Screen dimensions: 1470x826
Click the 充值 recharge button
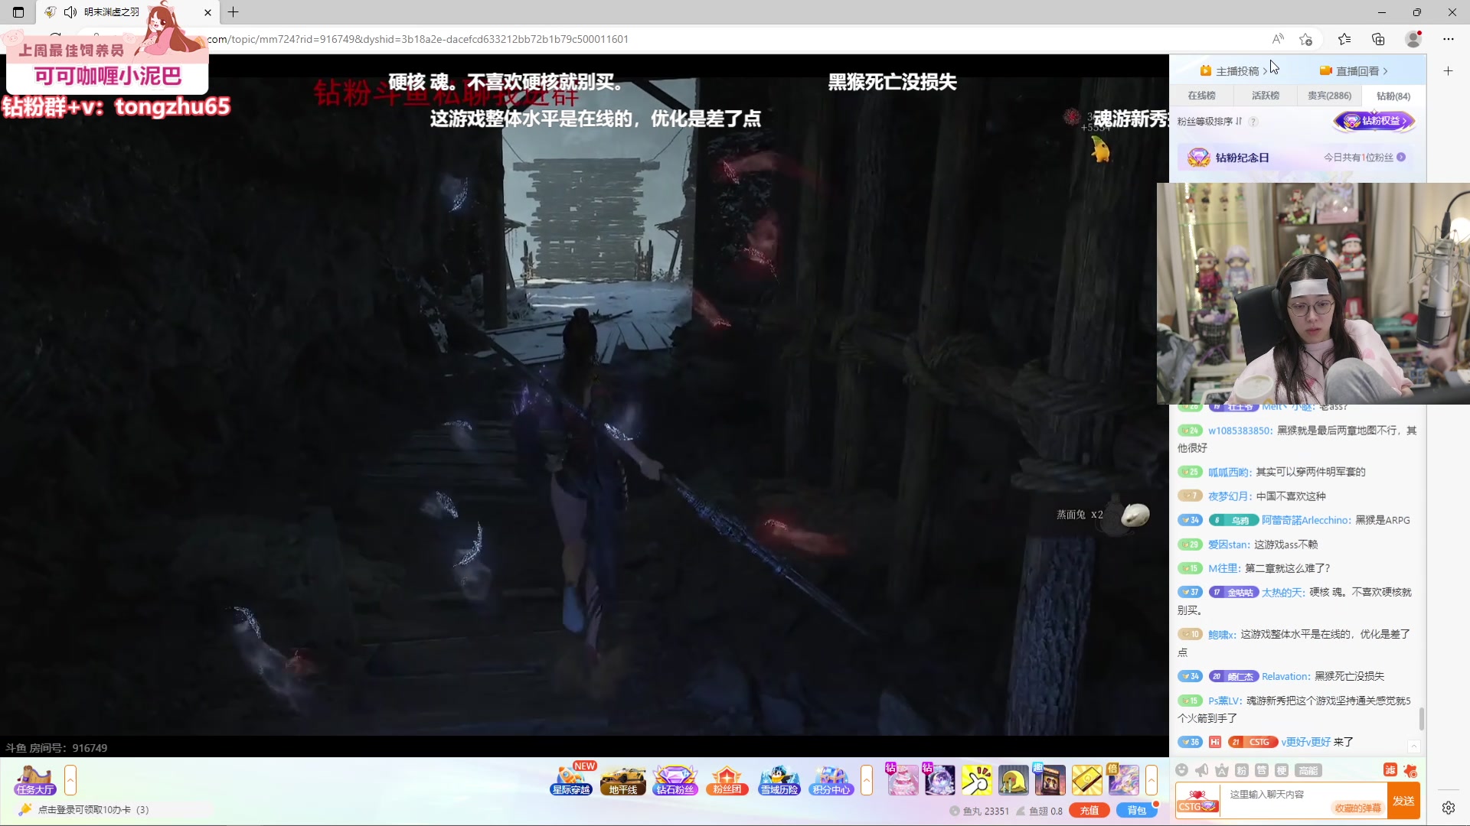(1089, 811)
